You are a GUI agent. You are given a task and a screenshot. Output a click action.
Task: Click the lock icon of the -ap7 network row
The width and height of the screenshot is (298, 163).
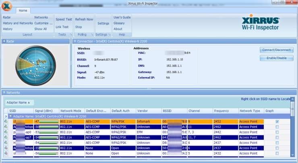click(6, 137)
